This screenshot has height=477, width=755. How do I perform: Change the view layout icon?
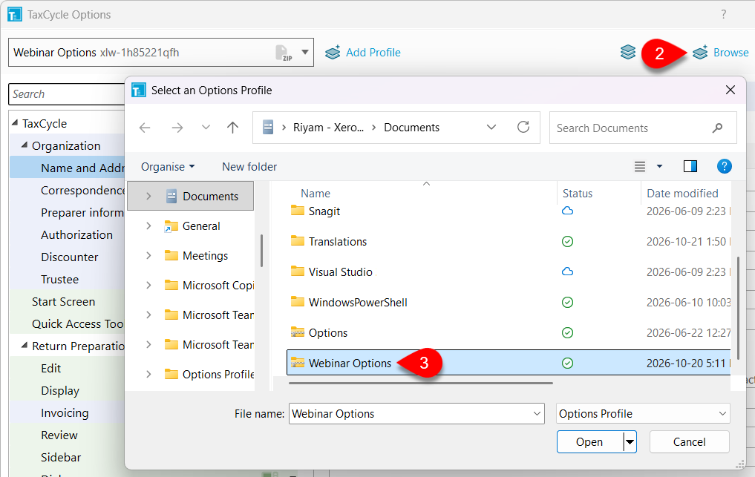(x=640, y=166)
